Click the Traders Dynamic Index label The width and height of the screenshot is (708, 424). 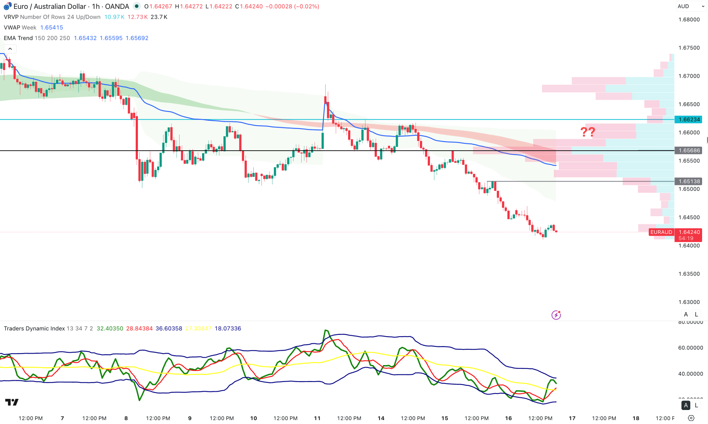pyautogui.click(x=34, y=328)
